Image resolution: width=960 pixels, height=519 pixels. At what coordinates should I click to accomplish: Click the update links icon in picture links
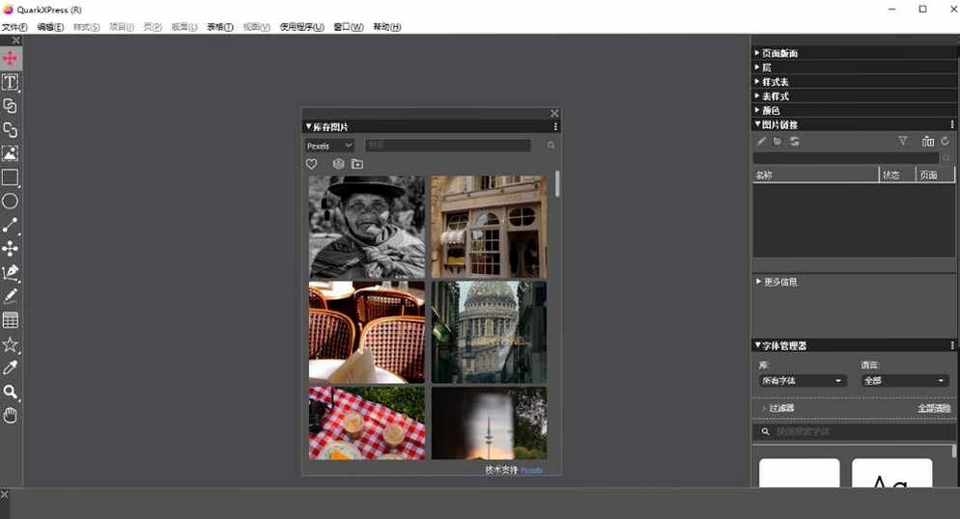coord(795,141)
